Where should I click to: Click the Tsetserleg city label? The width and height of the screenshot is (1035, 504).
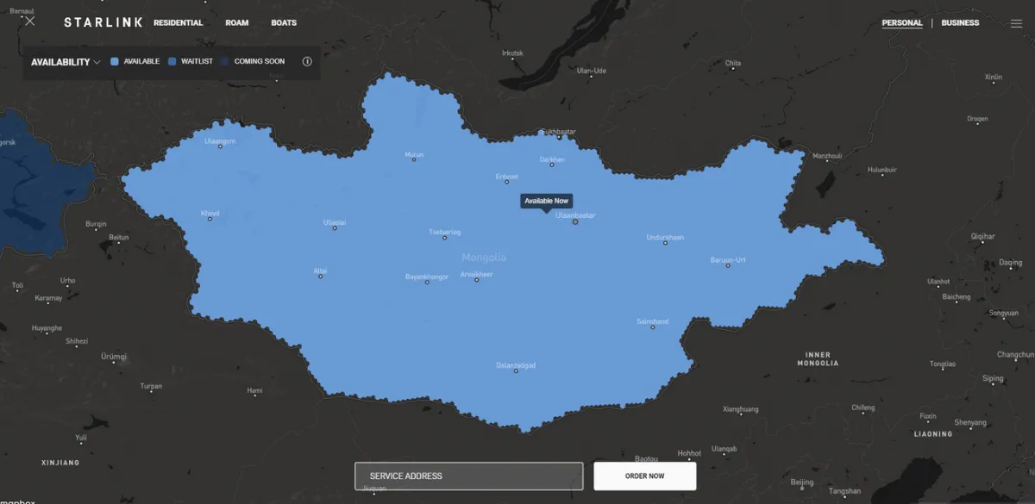(x=445, y=233)
